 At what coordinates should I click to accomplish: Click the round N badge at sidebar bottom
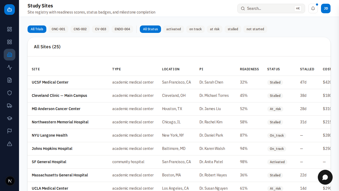click(x=10, y=181)
